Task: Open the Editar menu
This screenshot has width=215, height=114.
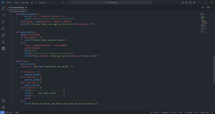Action: click(17, 2)
